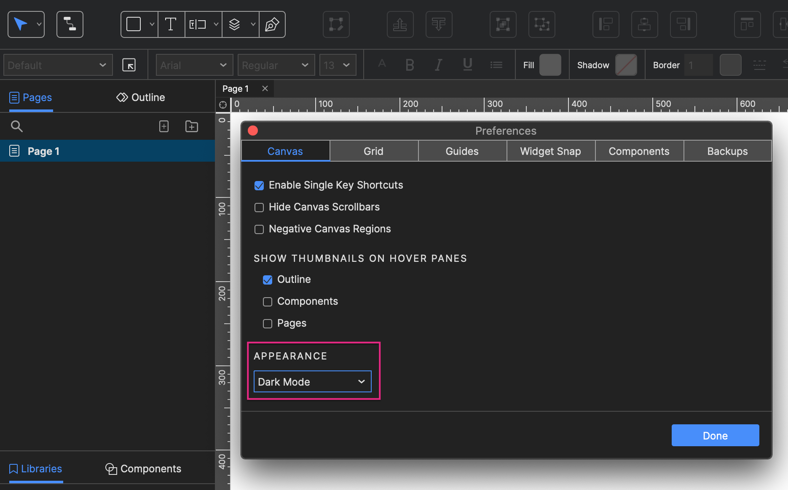Image resolution: width=788 pixels, height=490 pixels.
Task: Open the font size 13 dropdown
Action: 338,65
